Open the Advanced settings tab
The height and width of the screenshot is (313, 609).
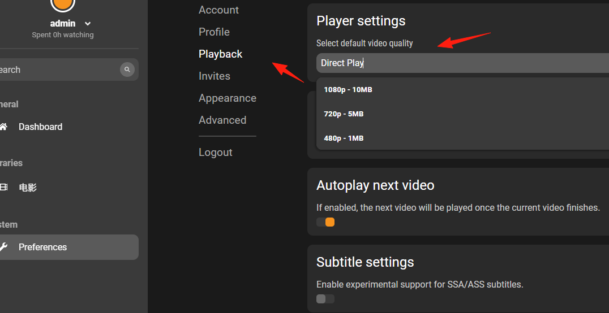tap(222, 120)
